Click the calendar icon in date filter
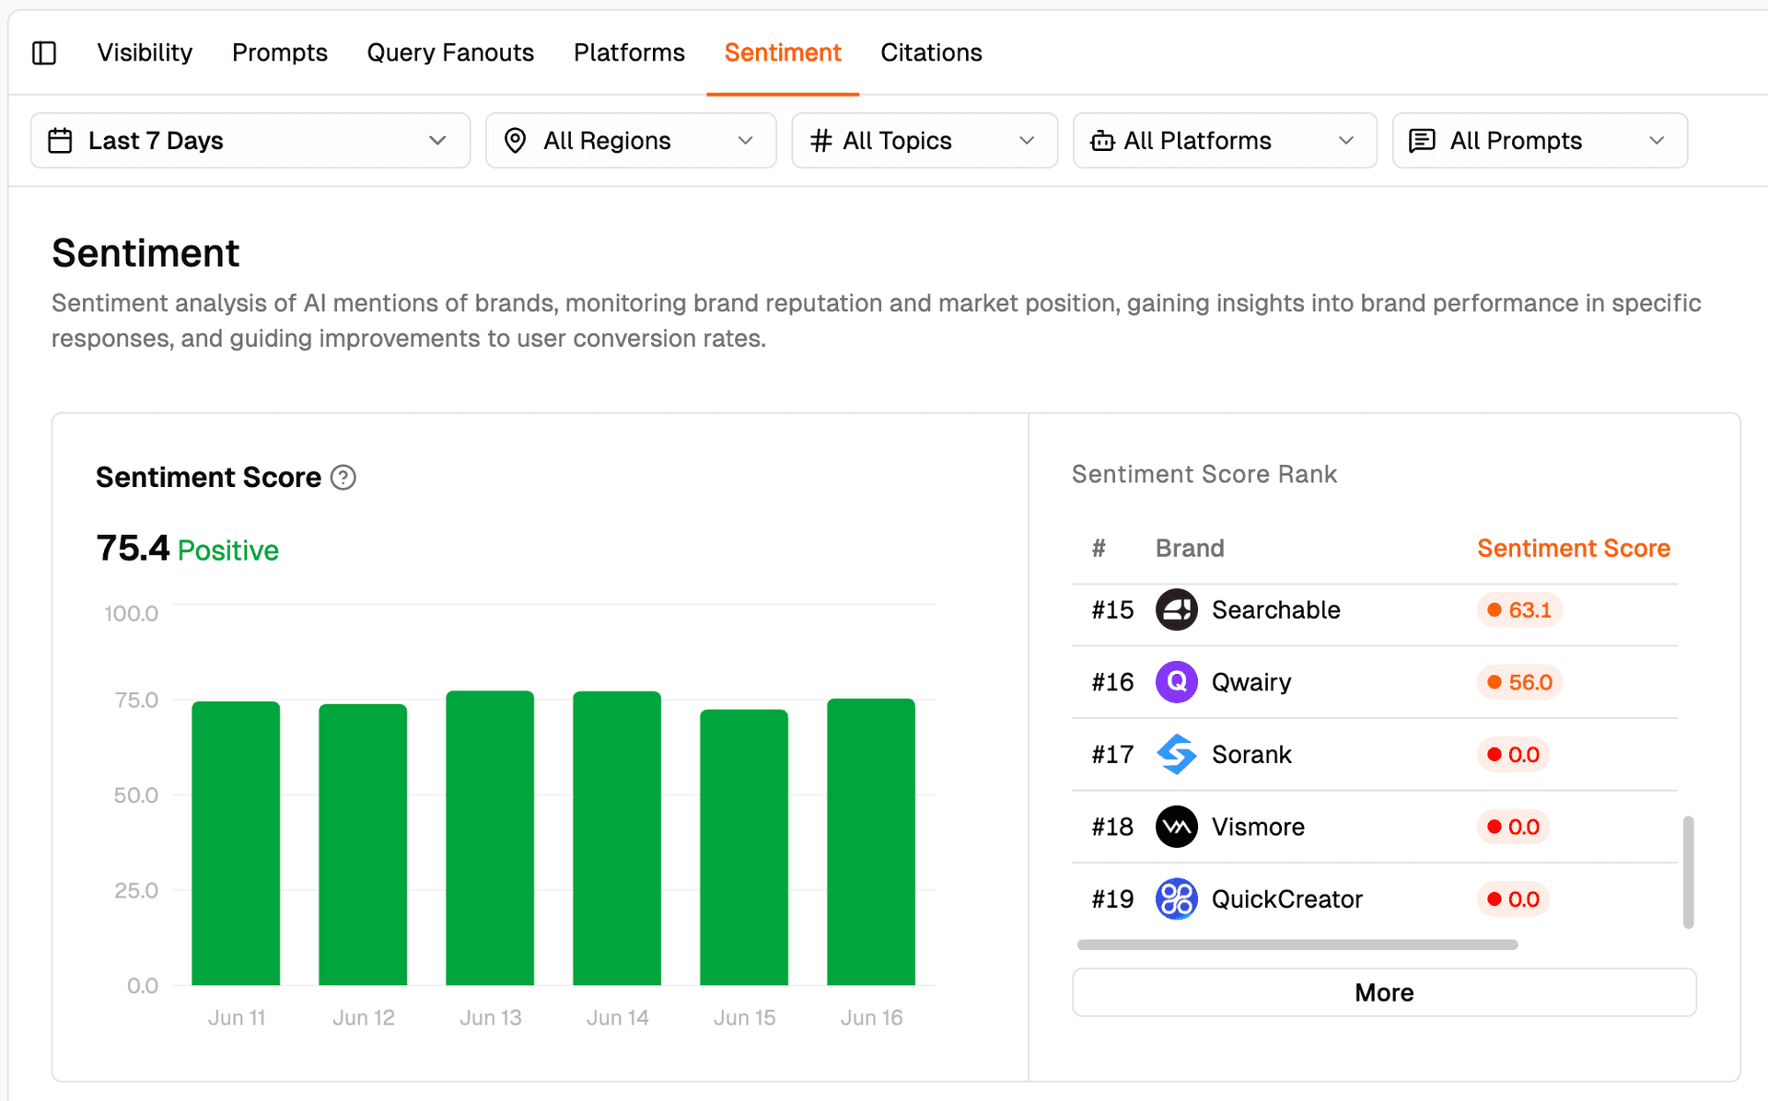This screenshot has width=1768, height=1101. coord(60,141)
